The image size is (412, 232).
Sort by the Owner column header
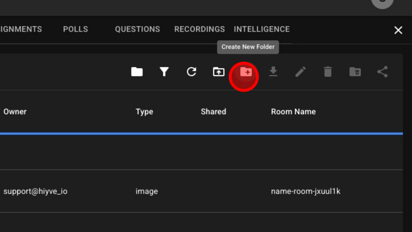pyautogui.click(x=15, y=111)
